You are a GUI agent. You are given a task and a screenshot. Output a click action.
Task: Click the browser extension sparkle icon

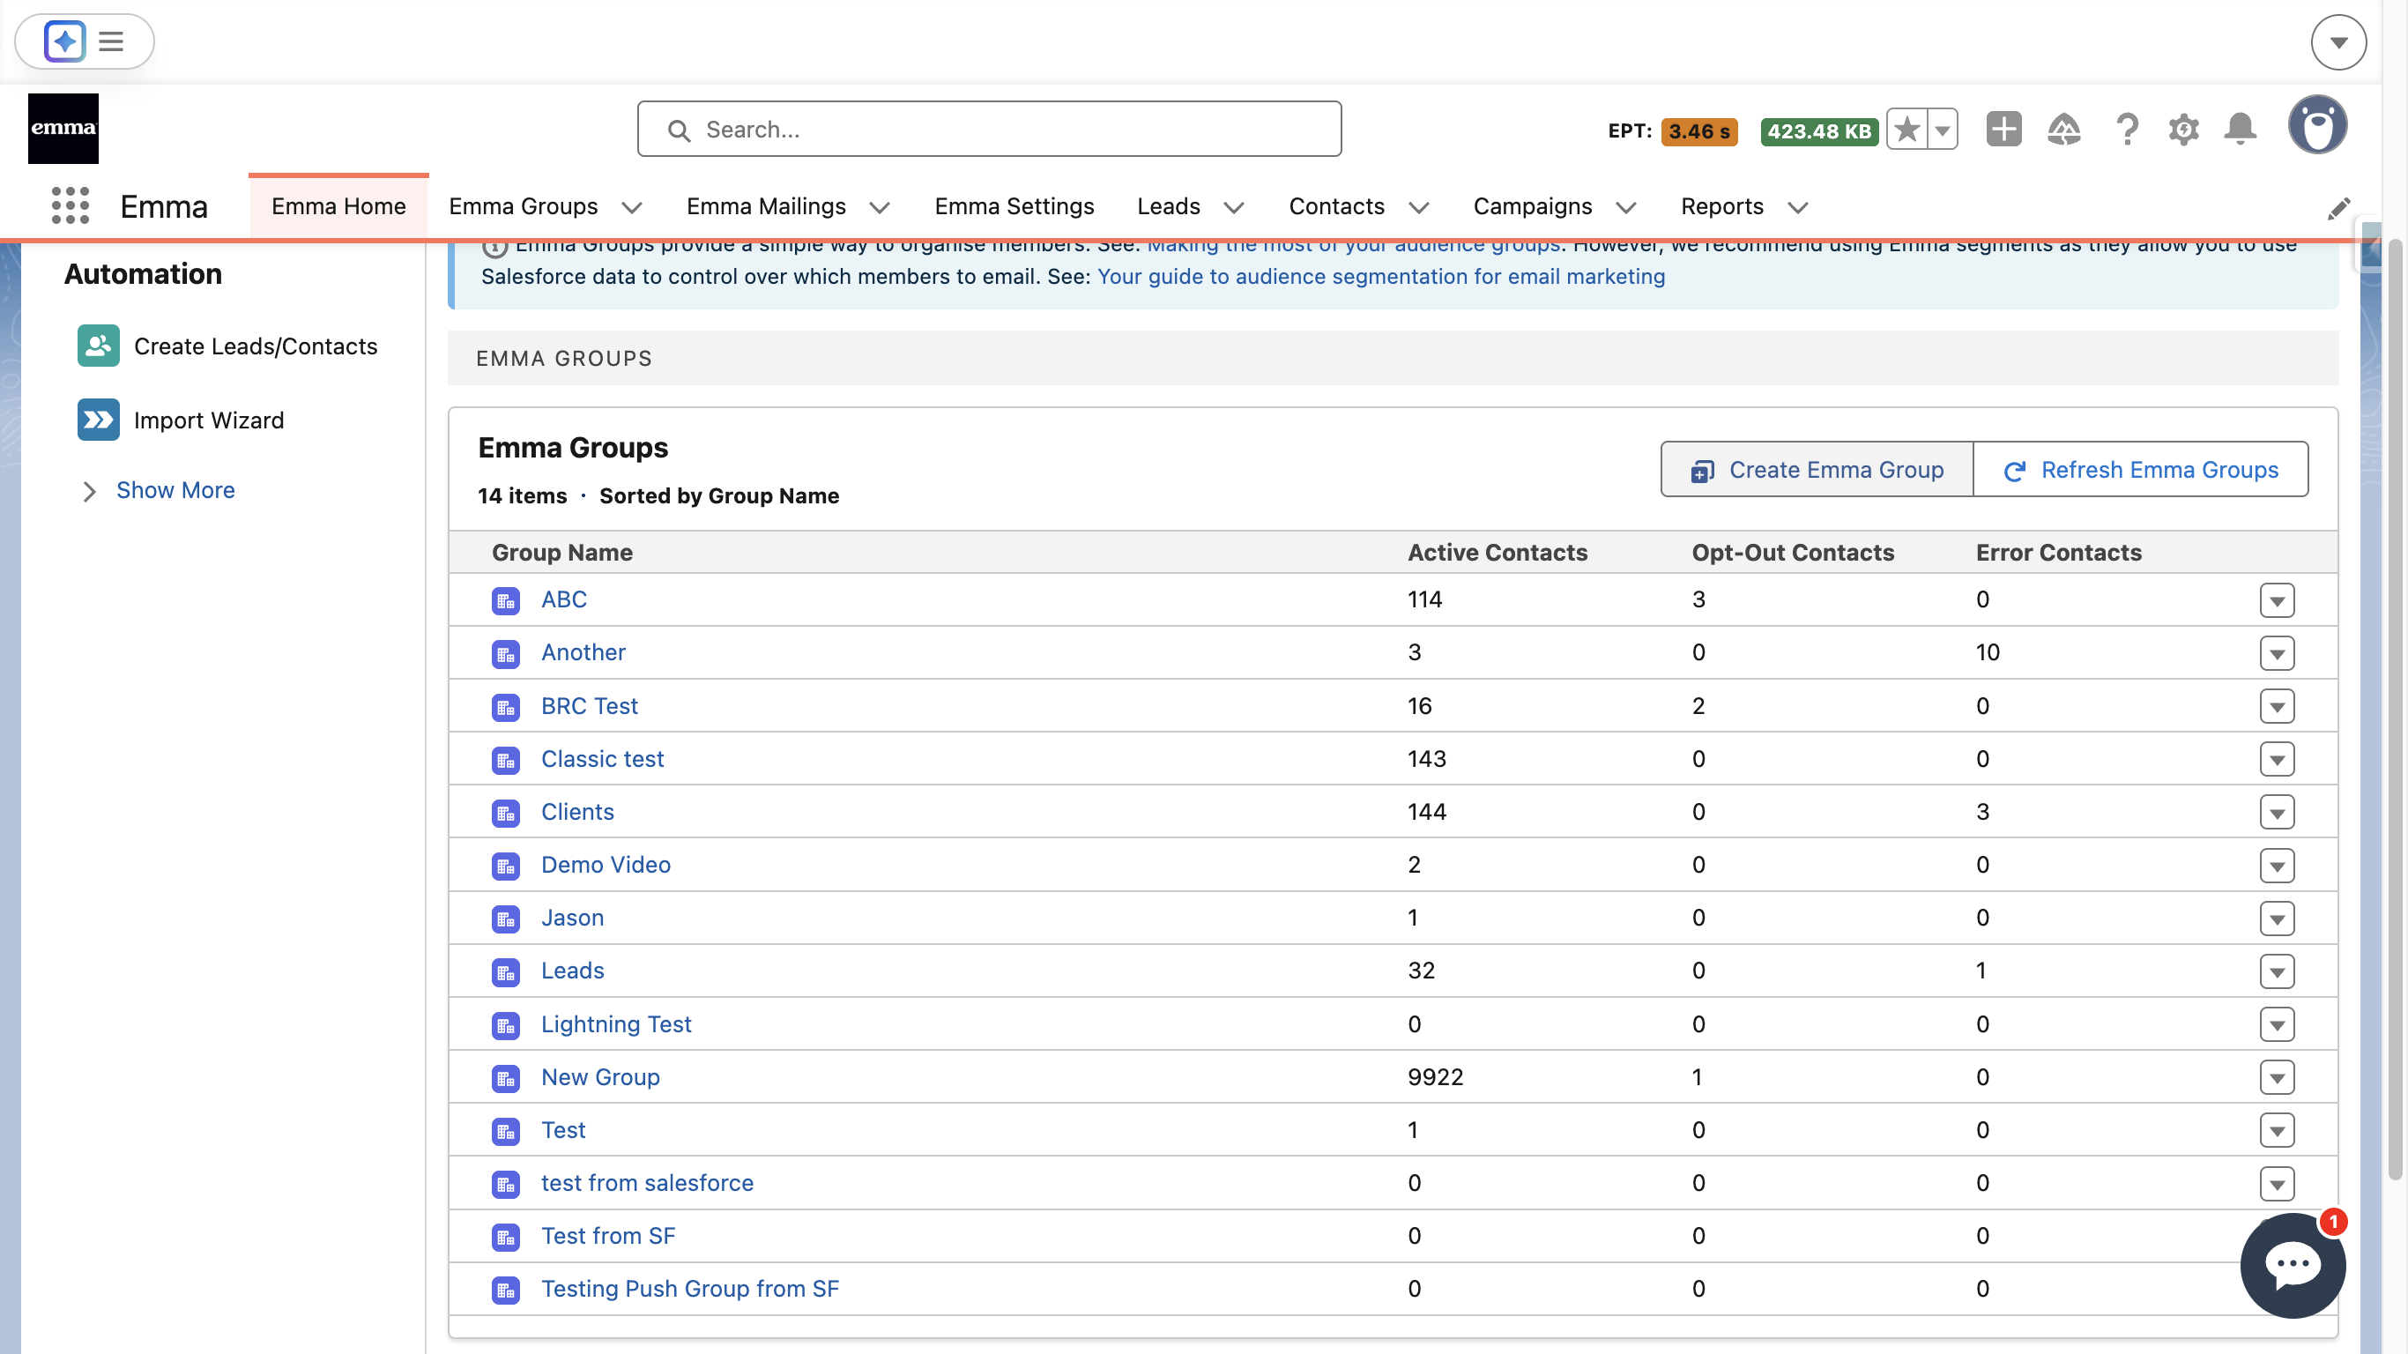coord(64,41)
